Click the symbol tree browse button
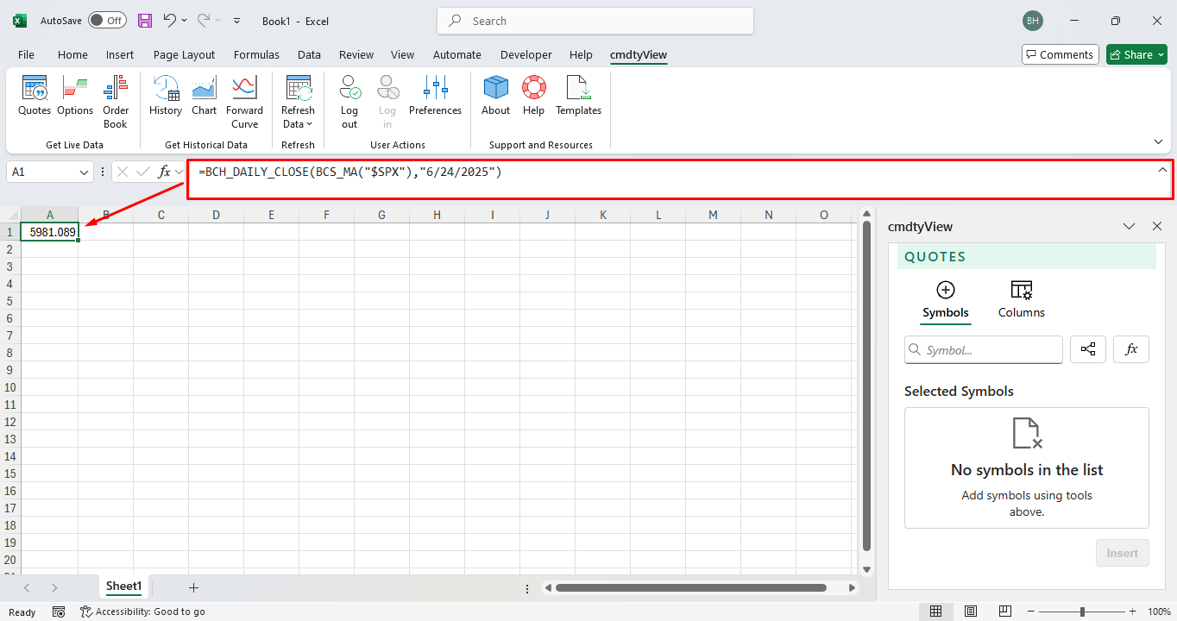1177x621 pixels. pyautogui.click(x=1088, y=349)
